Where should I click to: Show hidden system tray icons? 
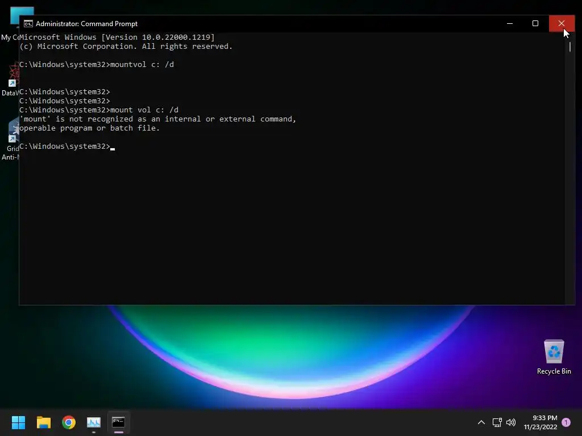481,422
